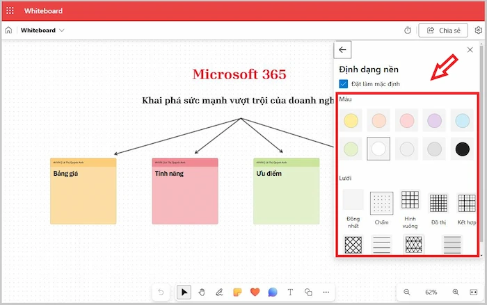Click the Whiteboard label in red header
This screenshot has width=487, height=305.
[x=43, y=11]
